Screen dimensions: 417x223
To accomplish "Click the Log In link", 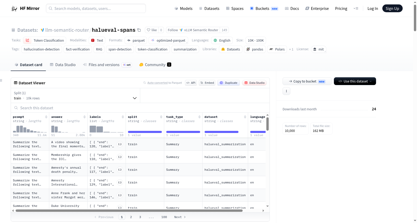I will tap(372, 8).
